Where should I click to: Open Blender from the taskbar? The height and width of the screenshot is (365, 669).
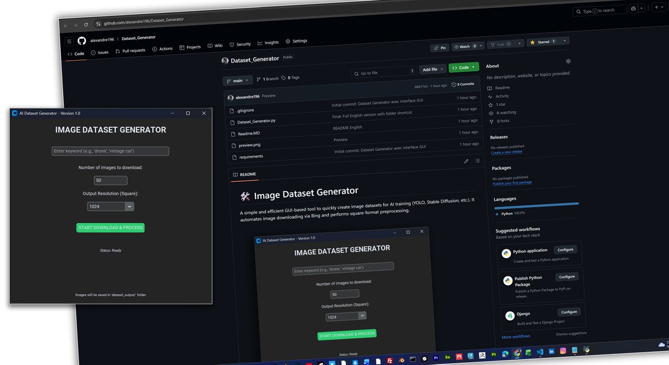(401, 360)
